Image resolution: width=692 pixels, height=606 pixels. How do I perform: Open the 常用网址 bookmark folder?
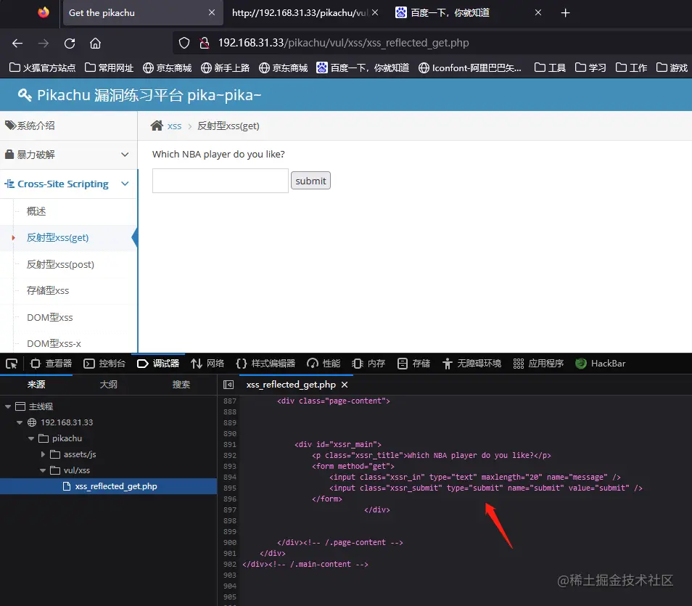[109, 67]
